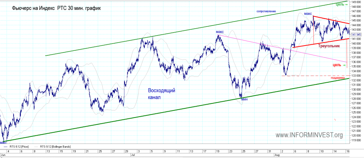This screenshot has width=364, height=158.
Task: Click the 'Восходящий канал' channel label
Action: coord(162,94)
